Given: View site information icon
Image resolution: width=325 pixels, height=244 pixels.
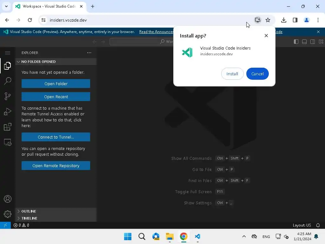Looking at the screenshot, I should click(x=43, y=20).
